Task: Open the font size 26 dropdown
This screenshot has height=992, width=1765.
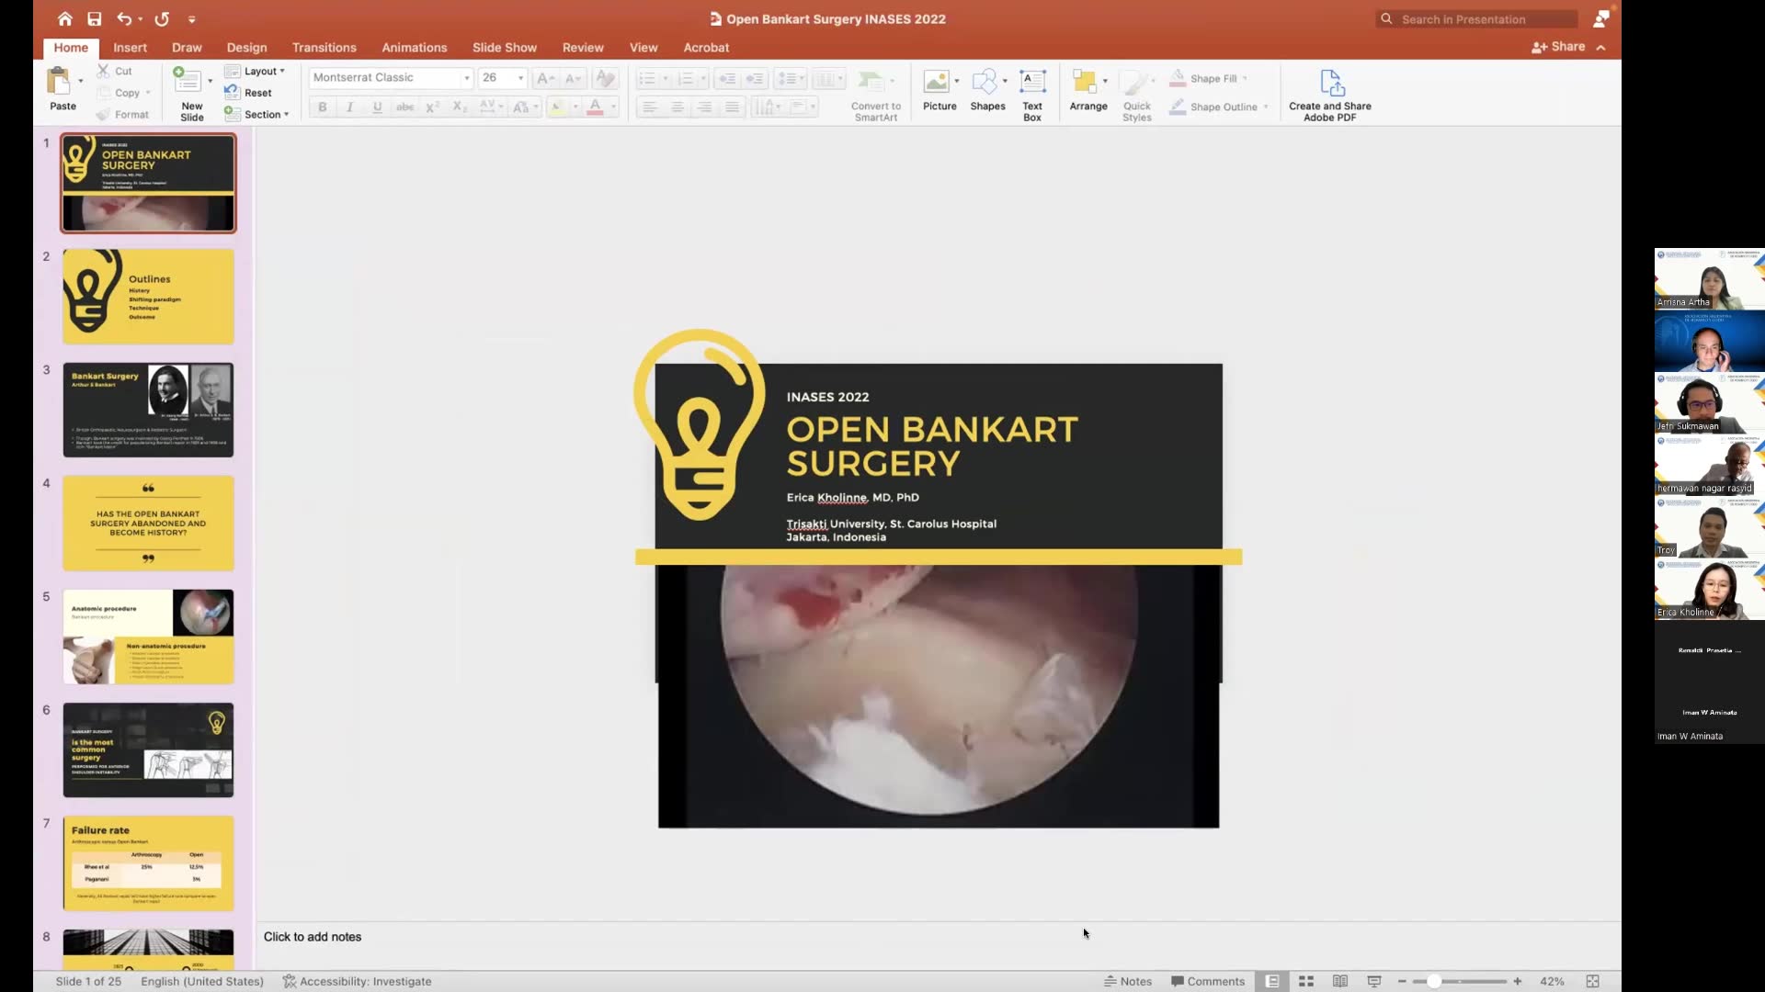Action: coord(520,78)
